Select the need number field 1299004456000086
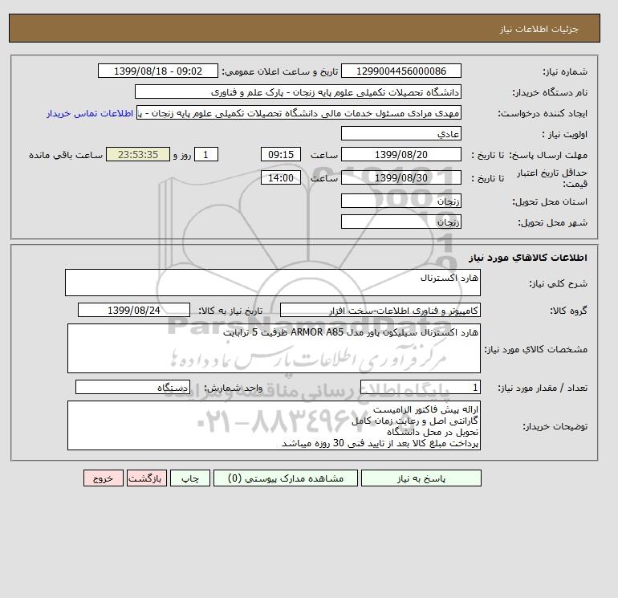The height and width of the screenshot is (598, 618). 400,71
